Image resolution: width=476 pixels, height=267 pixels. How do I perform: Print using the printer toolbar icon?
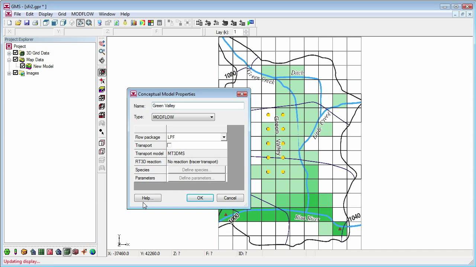pos(35,23)
